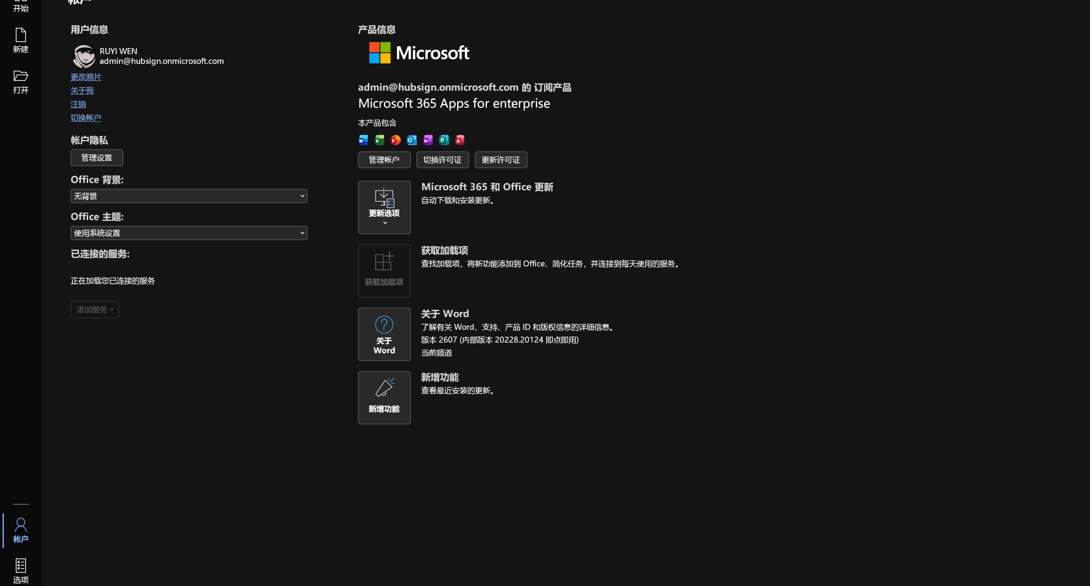The width and height of the screenshot is (1090, 586).
Task: Click the 获取加载项 add-ins tile
Action: [x=384, y=271]
